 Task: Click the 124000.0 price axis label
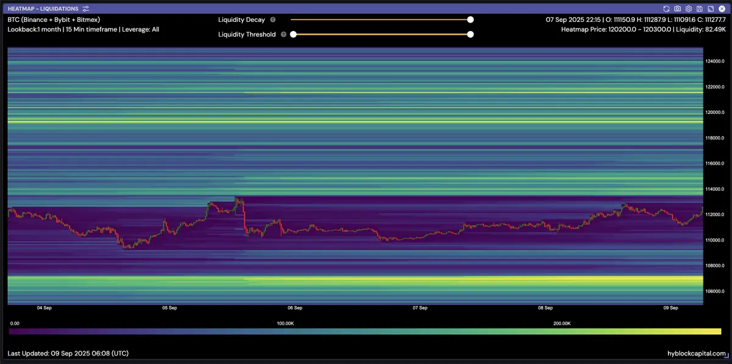click(715, 61)
